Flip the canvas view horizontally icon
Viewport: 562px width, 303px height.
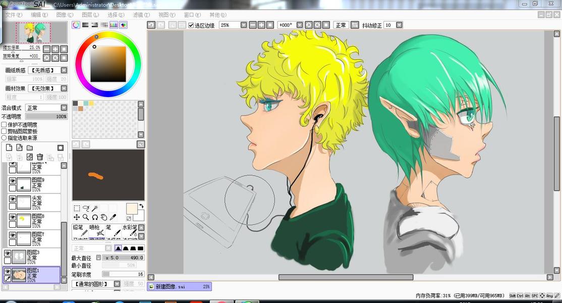355,25
